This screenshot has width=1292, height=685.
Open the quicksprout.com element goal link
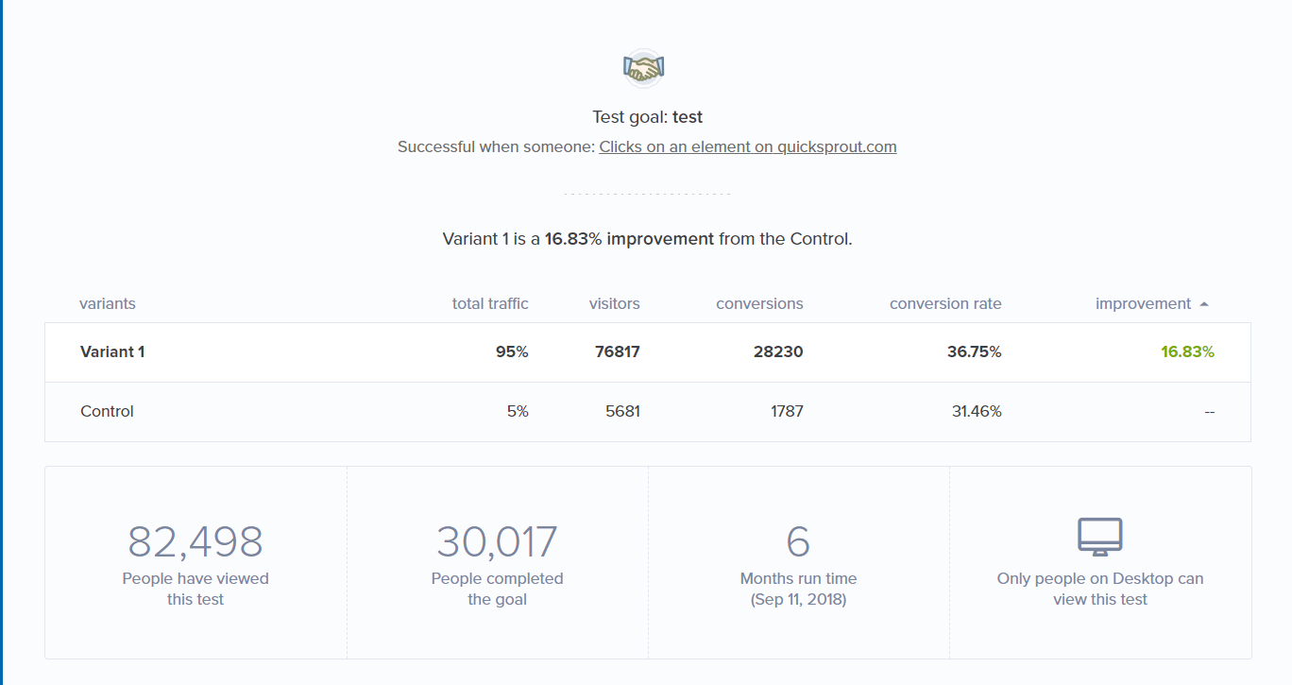click(x=748, y=146)
